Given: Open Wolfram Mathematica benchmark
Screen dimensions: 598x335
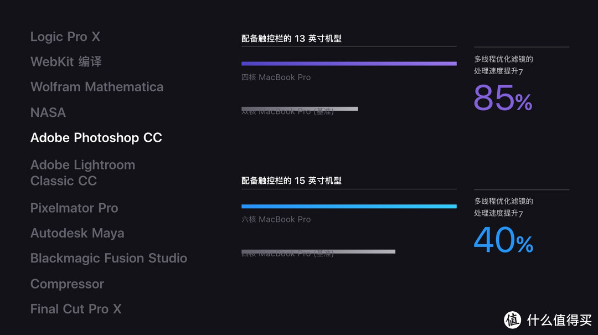Looking at the screenshot, I should pos(97,86).
